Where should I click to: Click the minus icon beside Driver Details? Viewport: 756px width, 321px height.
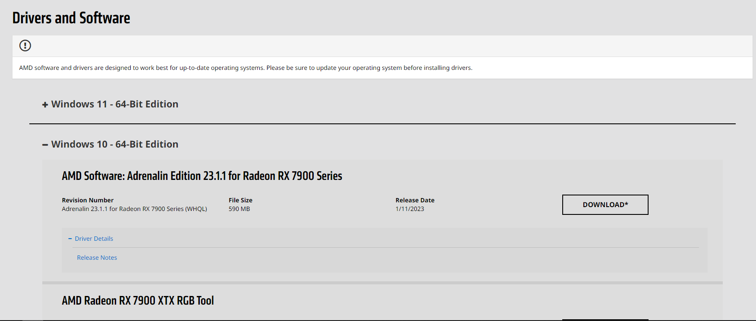point(70,239)
